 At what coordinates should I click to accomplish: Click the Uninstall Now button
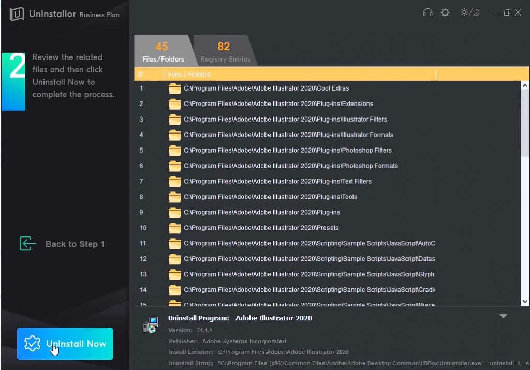(65, 343)
